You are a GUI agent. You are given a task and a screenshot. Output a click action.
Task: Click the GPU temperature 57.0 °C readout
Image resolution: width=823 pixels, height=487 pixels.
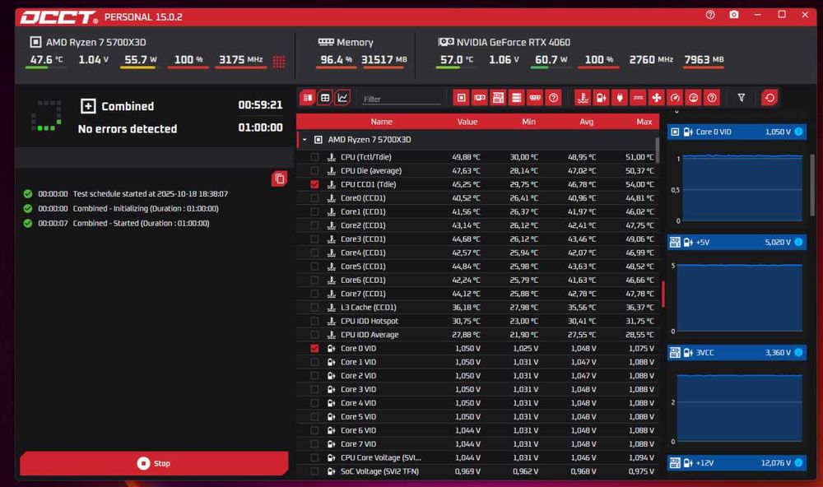(456, 60)
